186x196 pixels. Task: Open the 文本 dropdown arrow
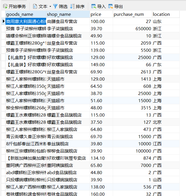[x=50, y=7]
